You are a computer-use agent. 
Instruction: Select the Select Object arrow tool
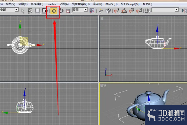pos(23,11)
